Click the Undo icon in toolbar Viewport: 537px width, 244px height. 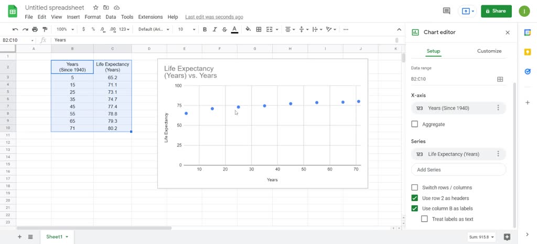15,29
